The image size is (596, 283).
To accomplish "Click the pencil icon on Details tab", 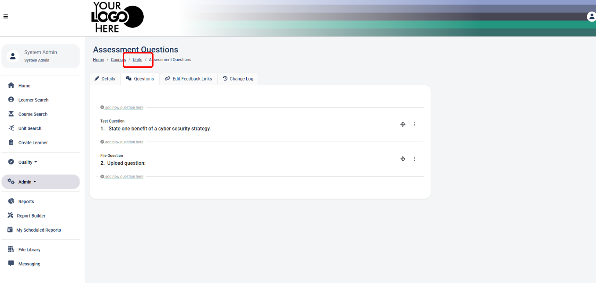I will click(97, 79).
